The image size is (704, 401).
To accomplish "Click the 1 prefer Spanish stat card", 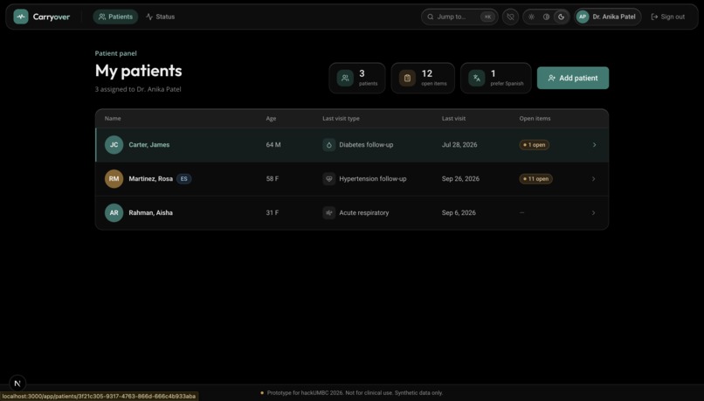I will [495, 78].
